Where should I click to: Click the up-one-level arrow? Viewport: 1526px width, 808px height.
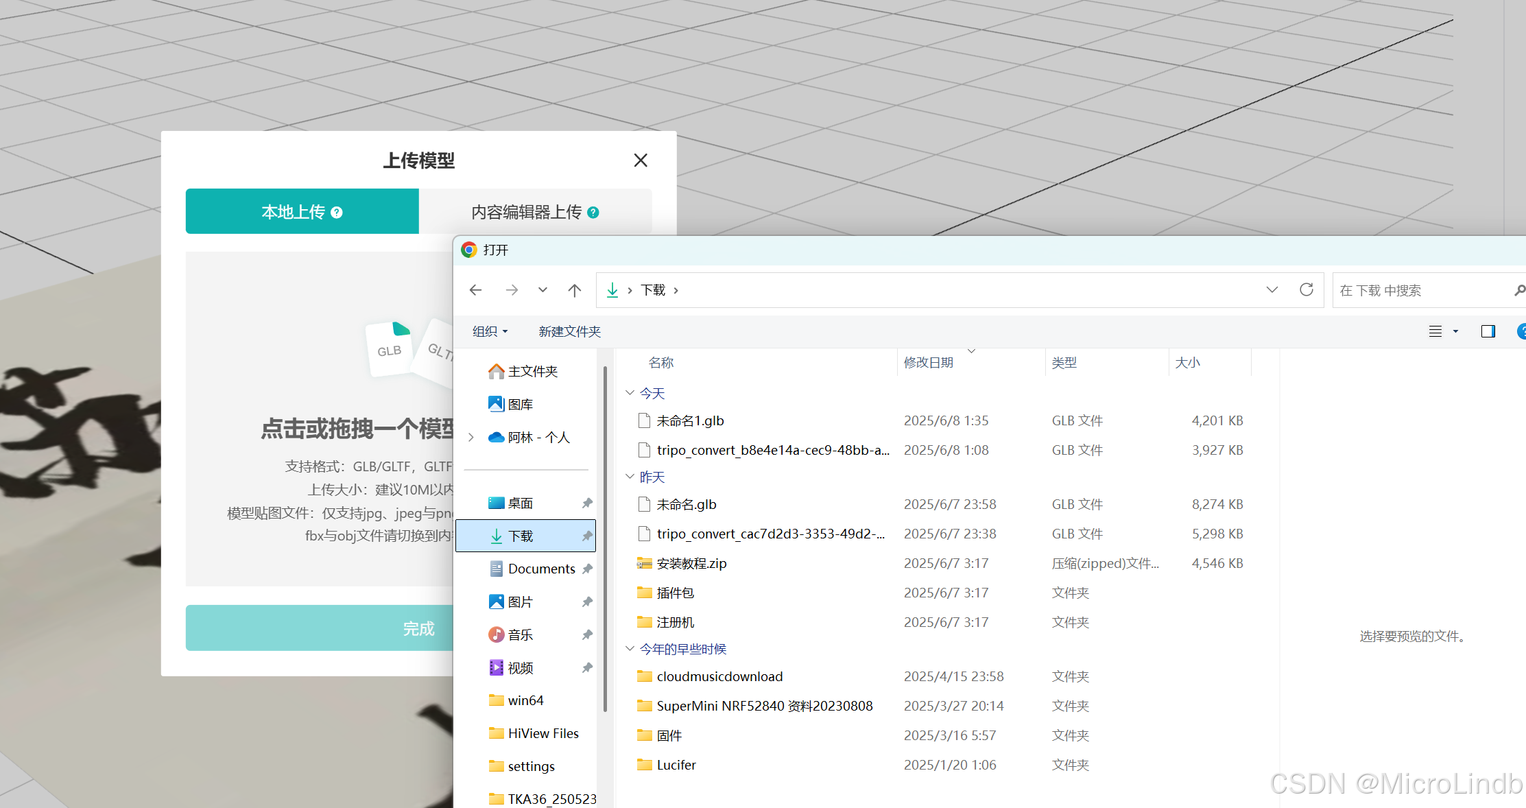pos(575,290)
